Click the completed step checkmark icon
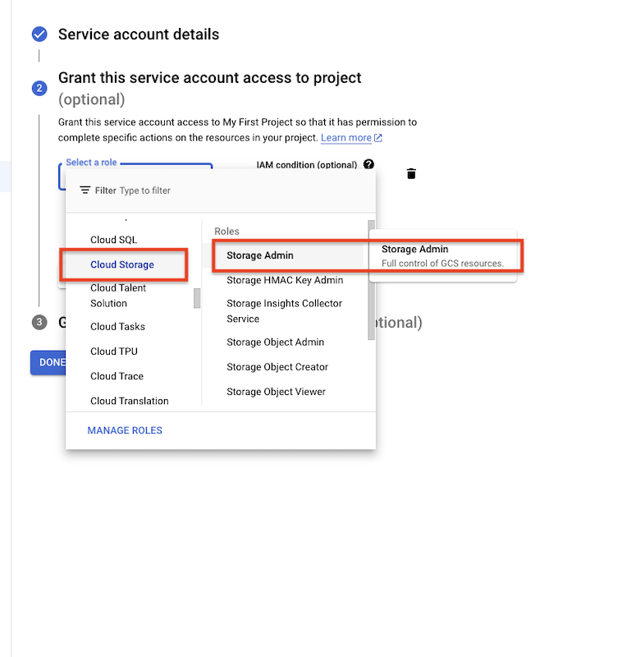This screenshot has height=657, width=636. pos(39,34)
